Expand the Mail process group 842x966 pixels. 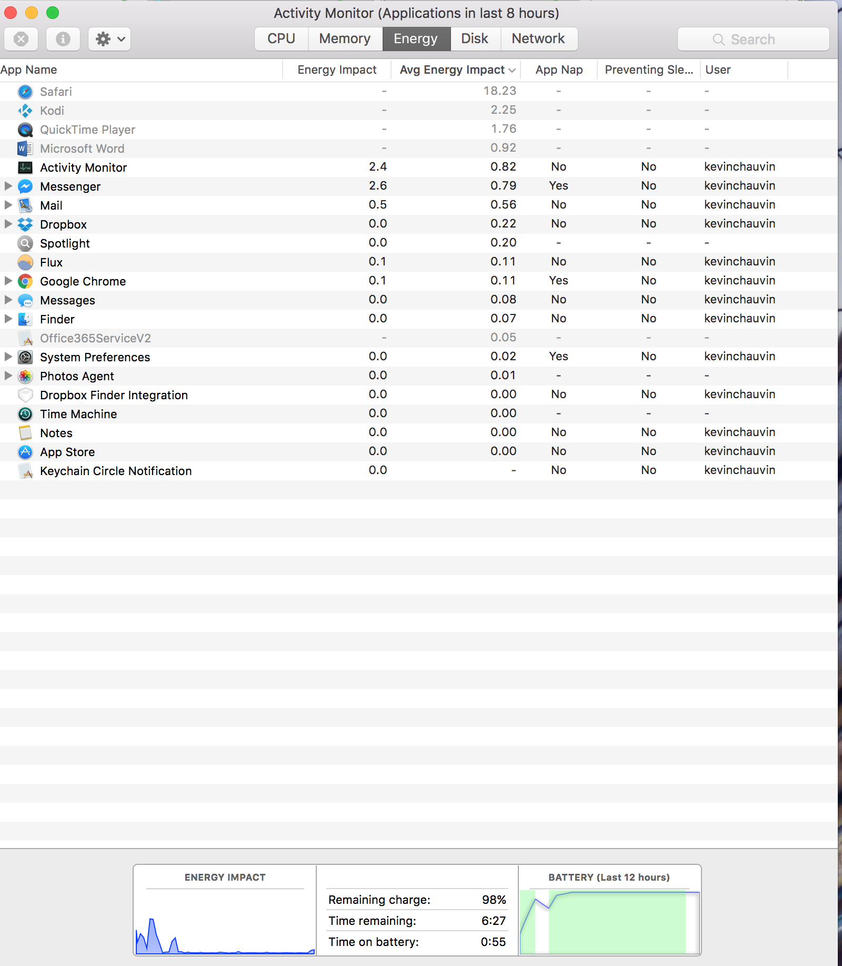[8, 205]
